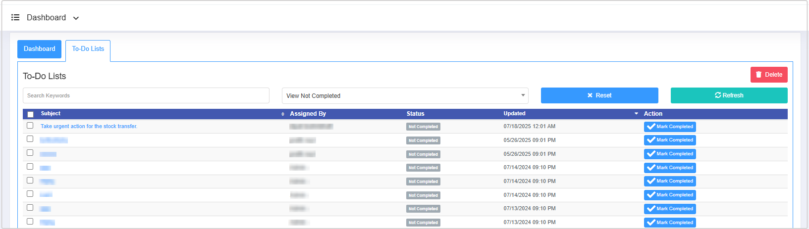Screen dimensions: 809x229
Task: Mark the last 07/14/2024 task completed
Action: pyautogui.click(x=670, y=195)
